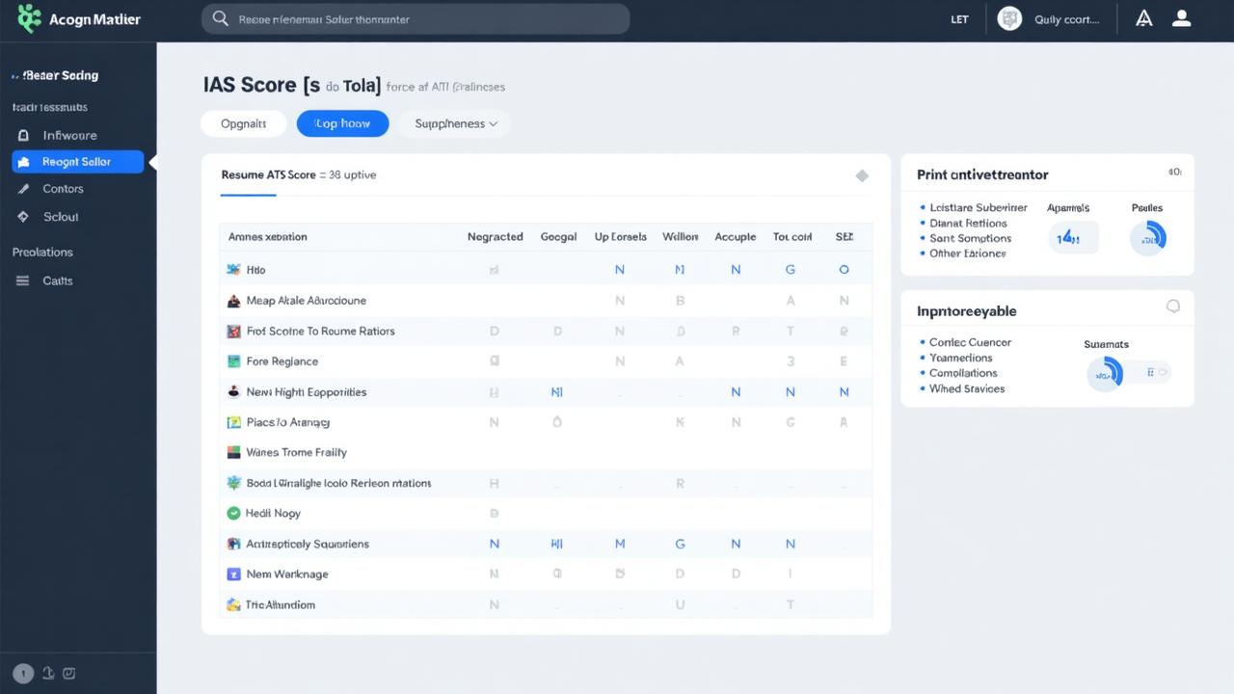
Task: Click the circular avatar icon in the header
Action: pyautogui.click(x=1008, y=18)
